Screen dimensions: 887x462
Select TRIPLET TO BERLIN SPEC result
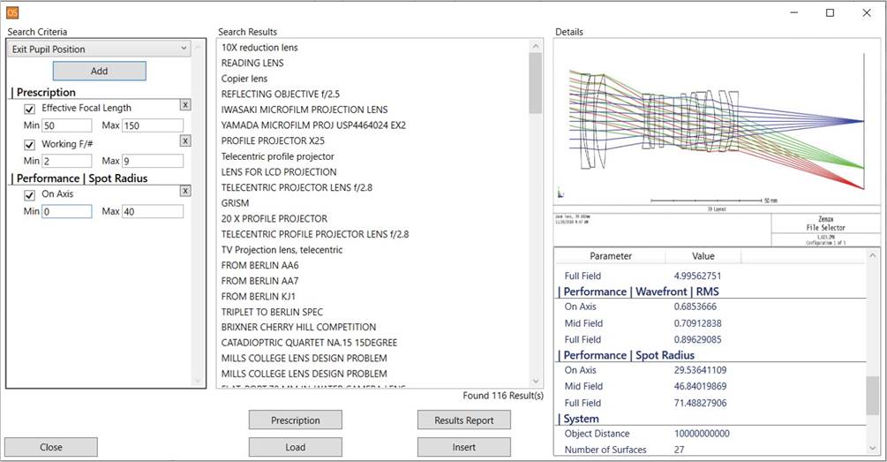(272, 312)
